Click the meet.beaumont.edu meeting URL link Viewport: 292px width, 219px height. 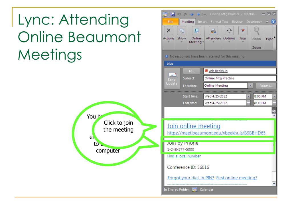pyautogui.click(x=216, y=133)
